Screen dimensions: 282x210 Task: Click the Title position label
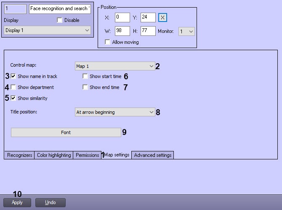pos(24,112)
